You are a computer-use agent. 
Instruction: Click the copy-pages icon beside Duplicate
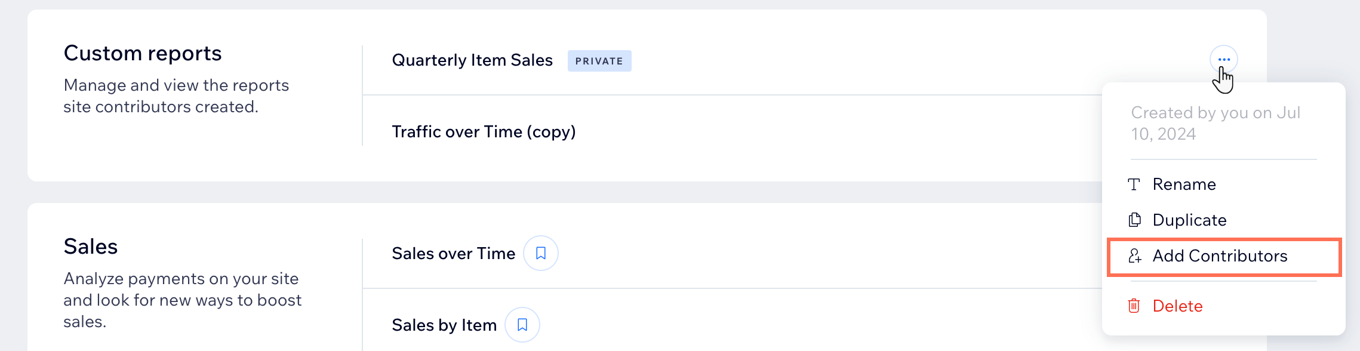pos(1134,220)
